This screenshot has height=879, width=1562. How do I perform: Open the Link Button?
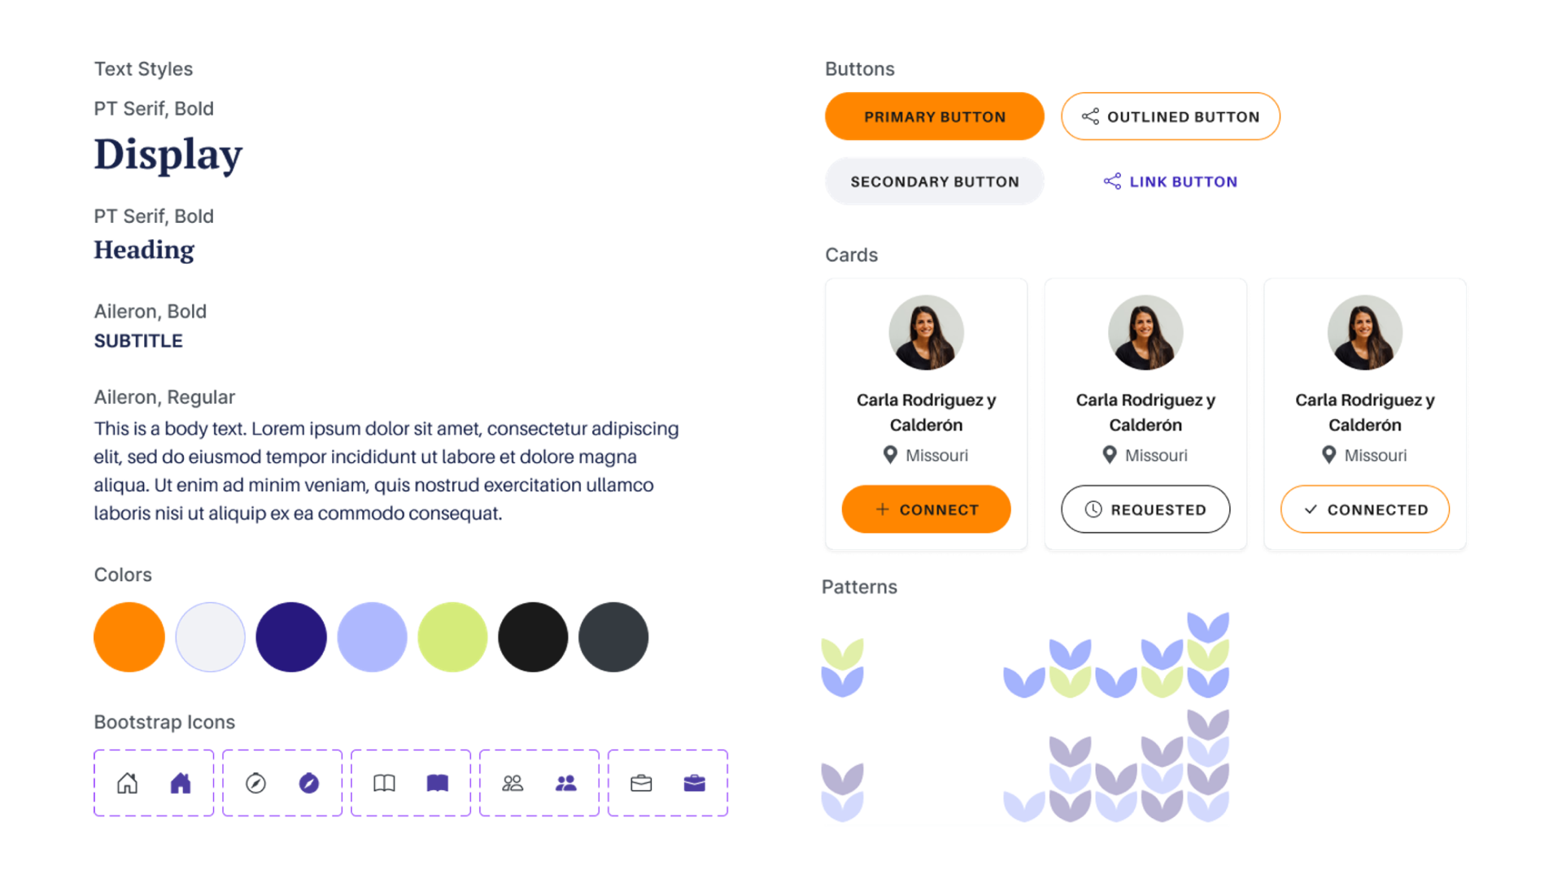click(x=1171, y=181)
